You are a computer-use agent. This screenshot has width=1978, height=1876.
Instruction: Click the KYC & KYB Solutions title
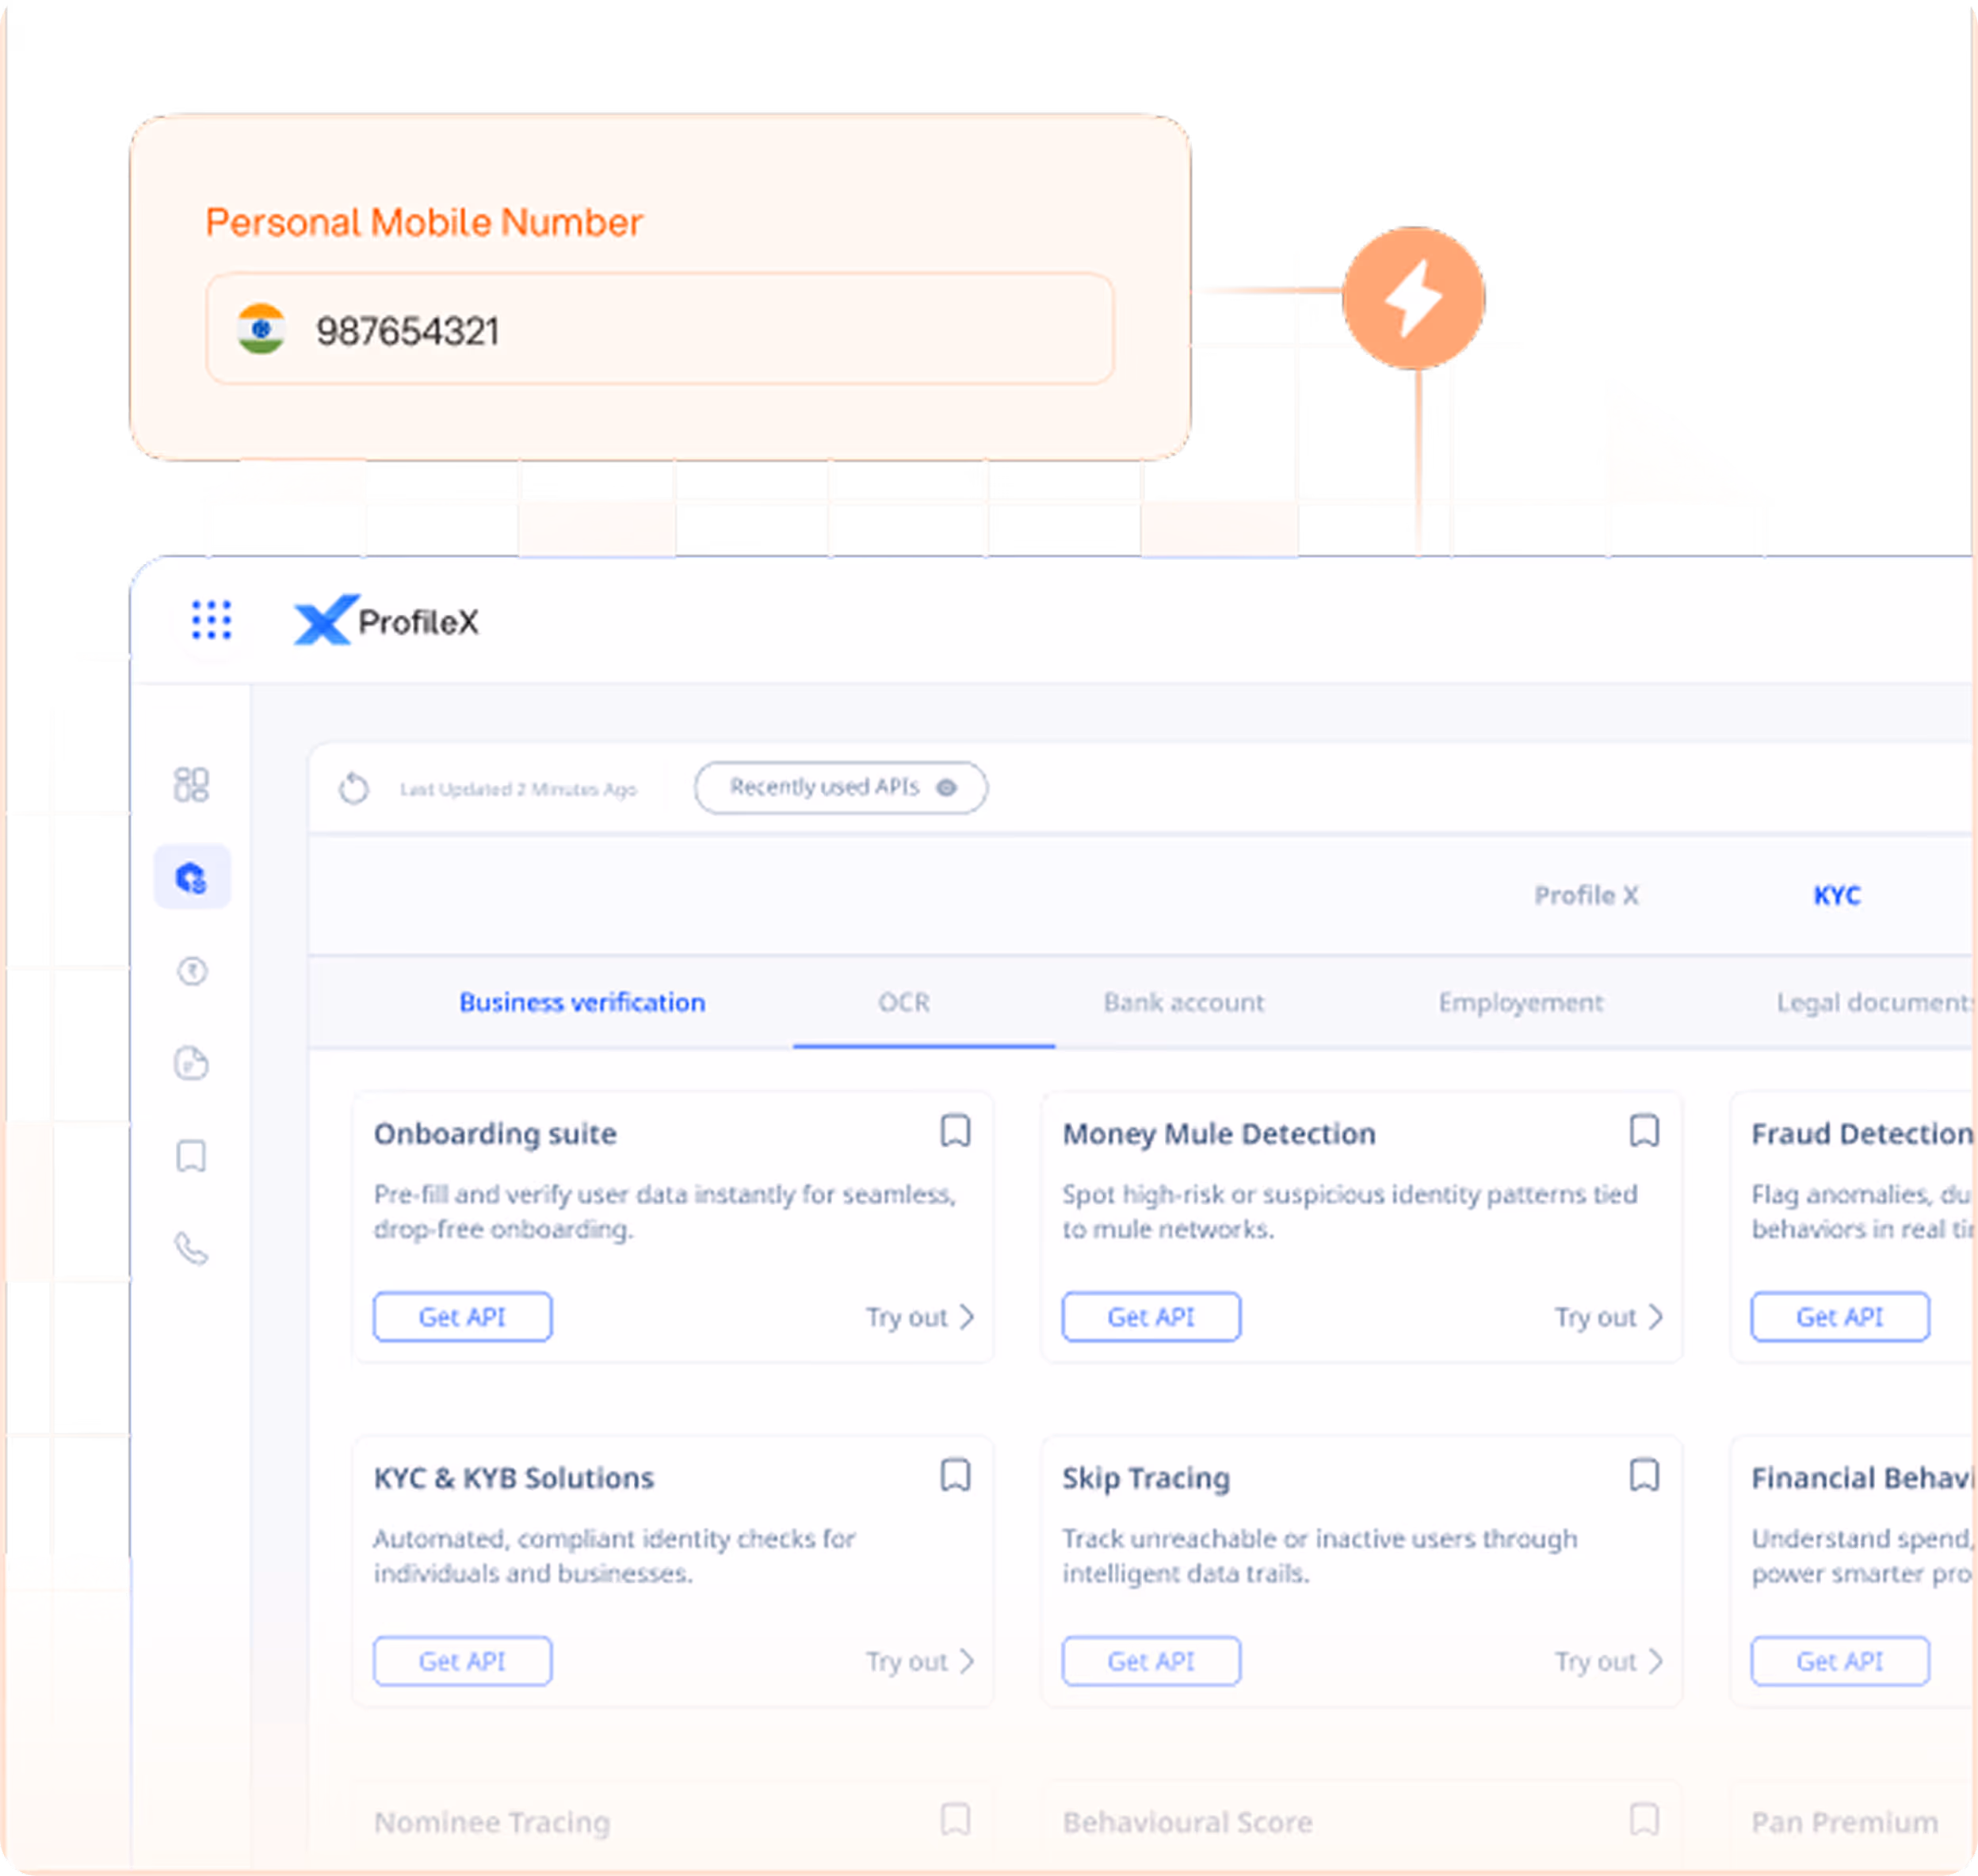pos(514,1478)
